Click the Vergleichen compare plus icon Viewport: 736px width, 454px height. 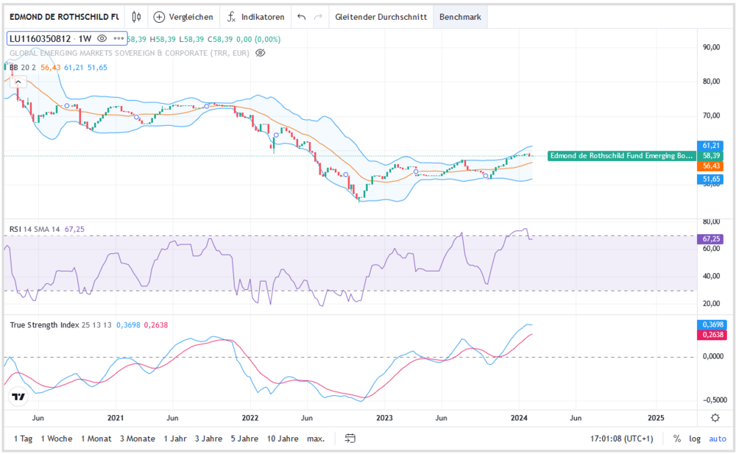[160, 17]
